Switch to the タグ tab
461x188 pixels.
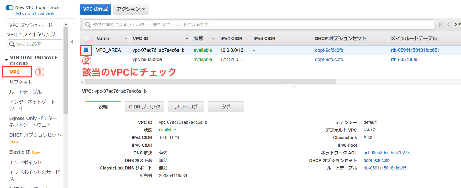coord(226,107)
